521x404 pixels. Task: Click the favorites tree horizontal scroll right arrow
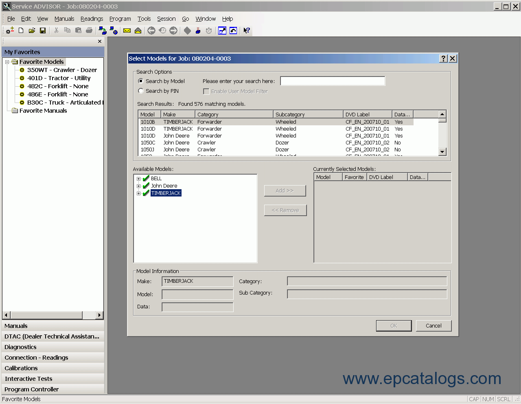[99, 315]
